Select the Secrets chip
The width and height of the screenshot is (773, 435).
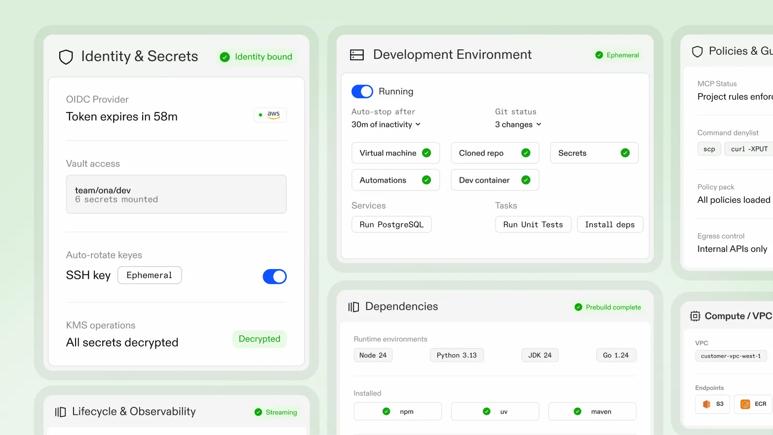[594, 153]
